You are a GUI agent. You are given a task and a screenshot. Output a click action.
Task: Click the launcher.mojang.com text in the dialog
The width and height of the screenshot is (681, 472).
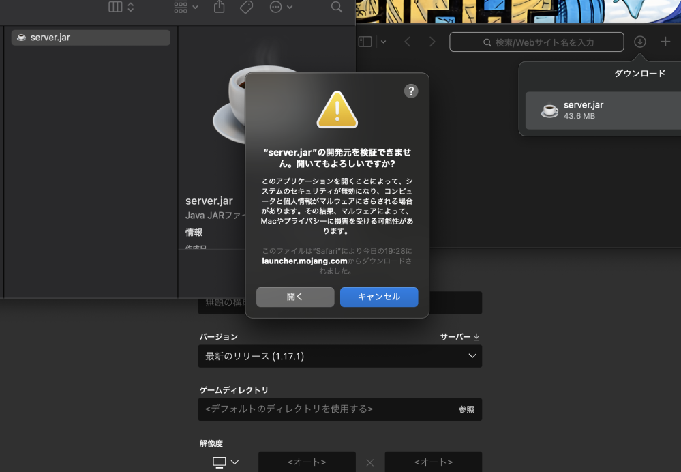[x=305, y=261]
